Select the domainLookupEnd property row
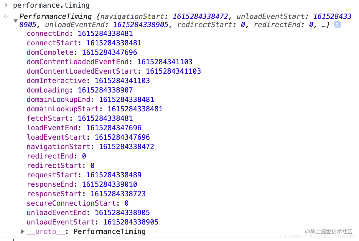This screenshot has width=359, height=241. click(x=90, y=100)
